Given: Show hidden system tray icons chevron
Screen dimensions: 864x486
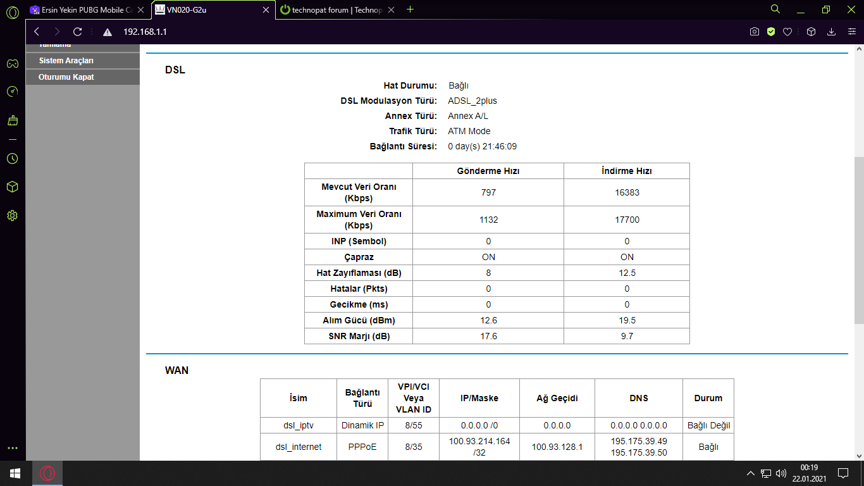Looking at the screenshot, I should click(751, 473).
